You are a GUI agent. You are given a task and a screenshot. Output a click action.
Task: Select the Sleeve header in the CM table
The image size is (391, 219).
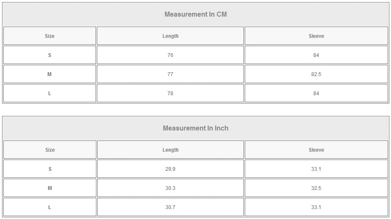click(x=316, y=36)
